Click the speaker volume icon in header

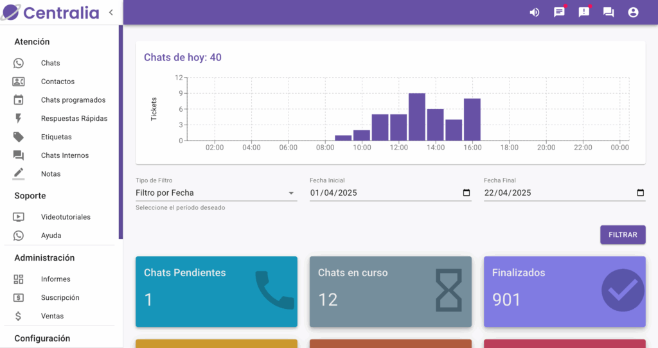click(x=534, y=12)
